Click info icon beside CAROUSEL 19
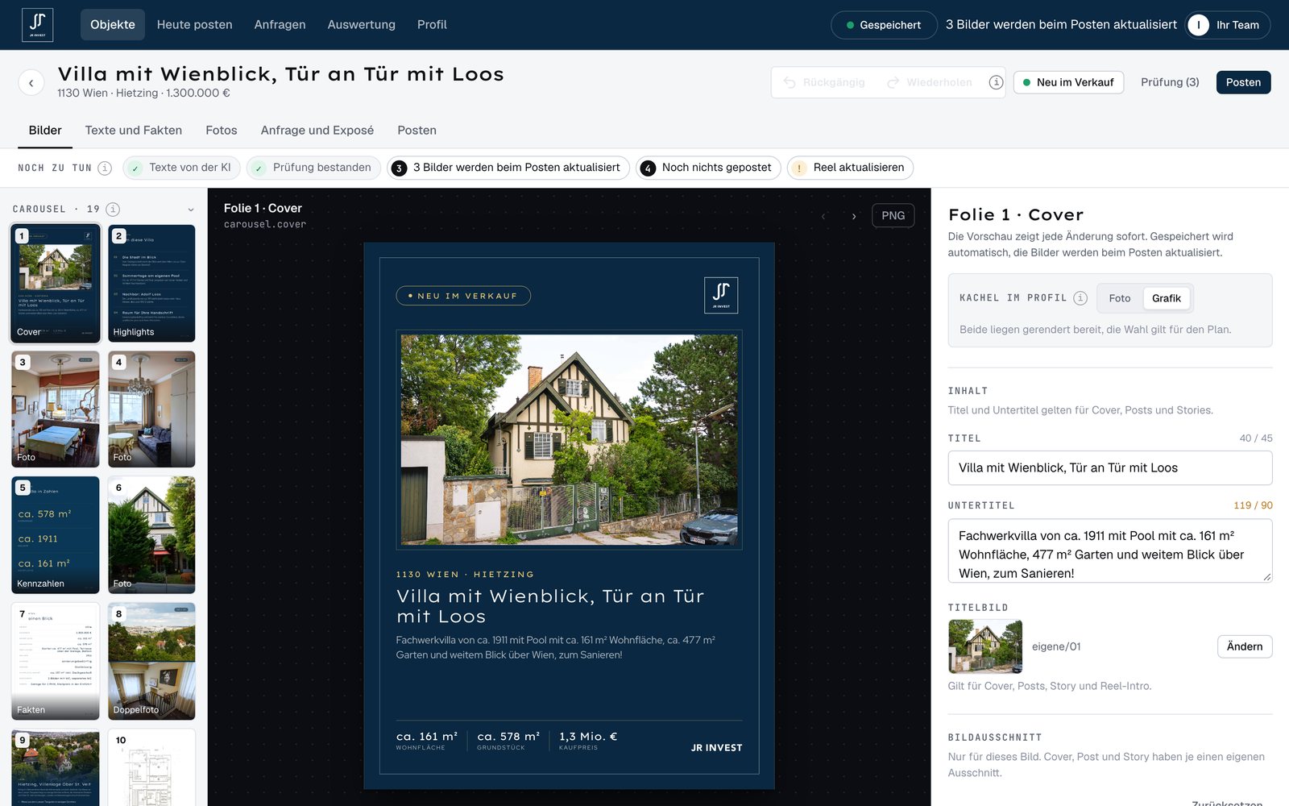Screen dimensions: 1289x806 [x=113, y=209]
